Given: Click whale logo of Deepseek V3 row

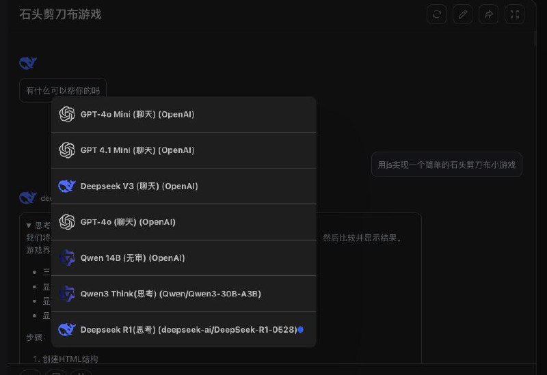Looking at the screenshot, I should click(x=67, y=186).
